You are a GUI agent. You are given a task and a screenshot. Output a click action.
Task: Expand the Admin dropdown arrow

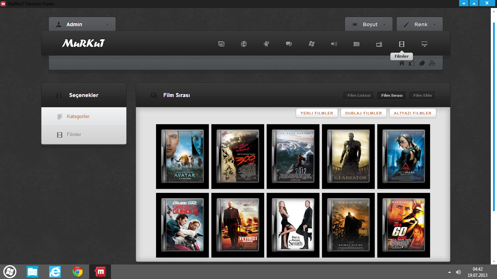coord(107,25)
